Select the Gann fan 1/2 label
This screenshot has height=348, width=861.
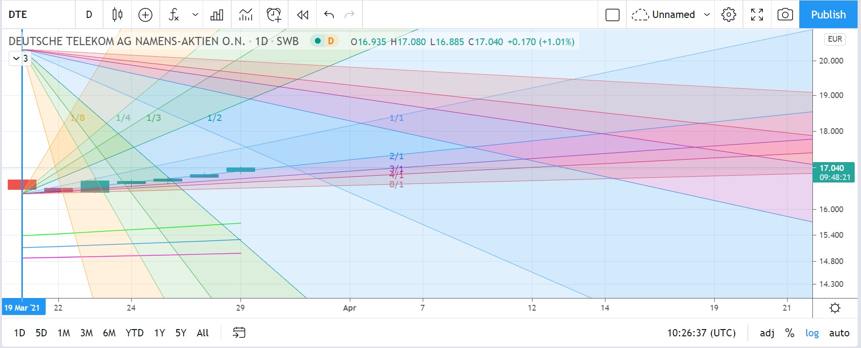point(214,118)
